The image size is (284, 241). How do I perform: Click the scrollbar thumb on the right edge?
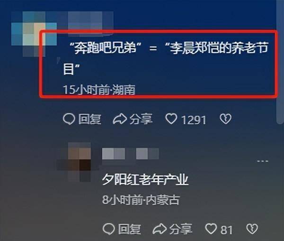click(x=280, y=62)
